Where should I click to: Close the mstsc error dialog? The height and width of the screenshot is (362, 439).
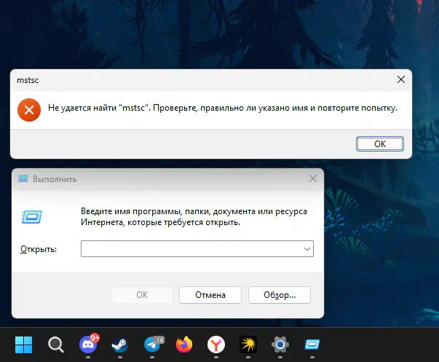click(401, 79)
